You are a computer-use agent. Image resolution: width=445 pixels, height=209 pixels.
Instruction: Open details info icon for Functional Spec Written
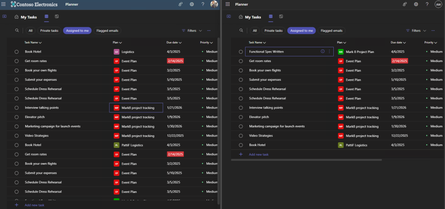pyautogui.click(x=322, y=51)
